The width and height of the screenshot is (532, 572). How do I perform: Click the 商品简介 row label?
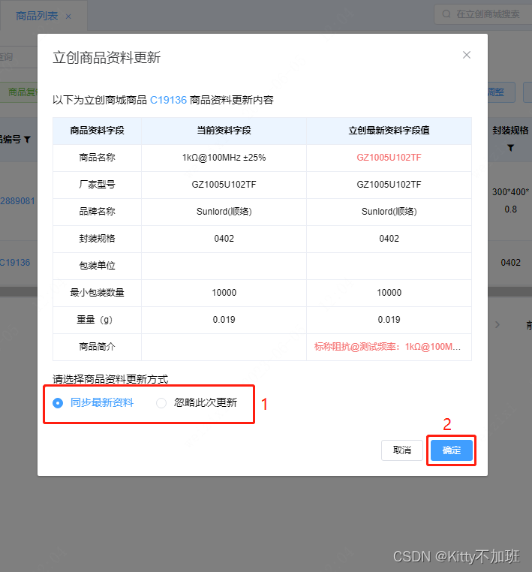tap(97, 347)
